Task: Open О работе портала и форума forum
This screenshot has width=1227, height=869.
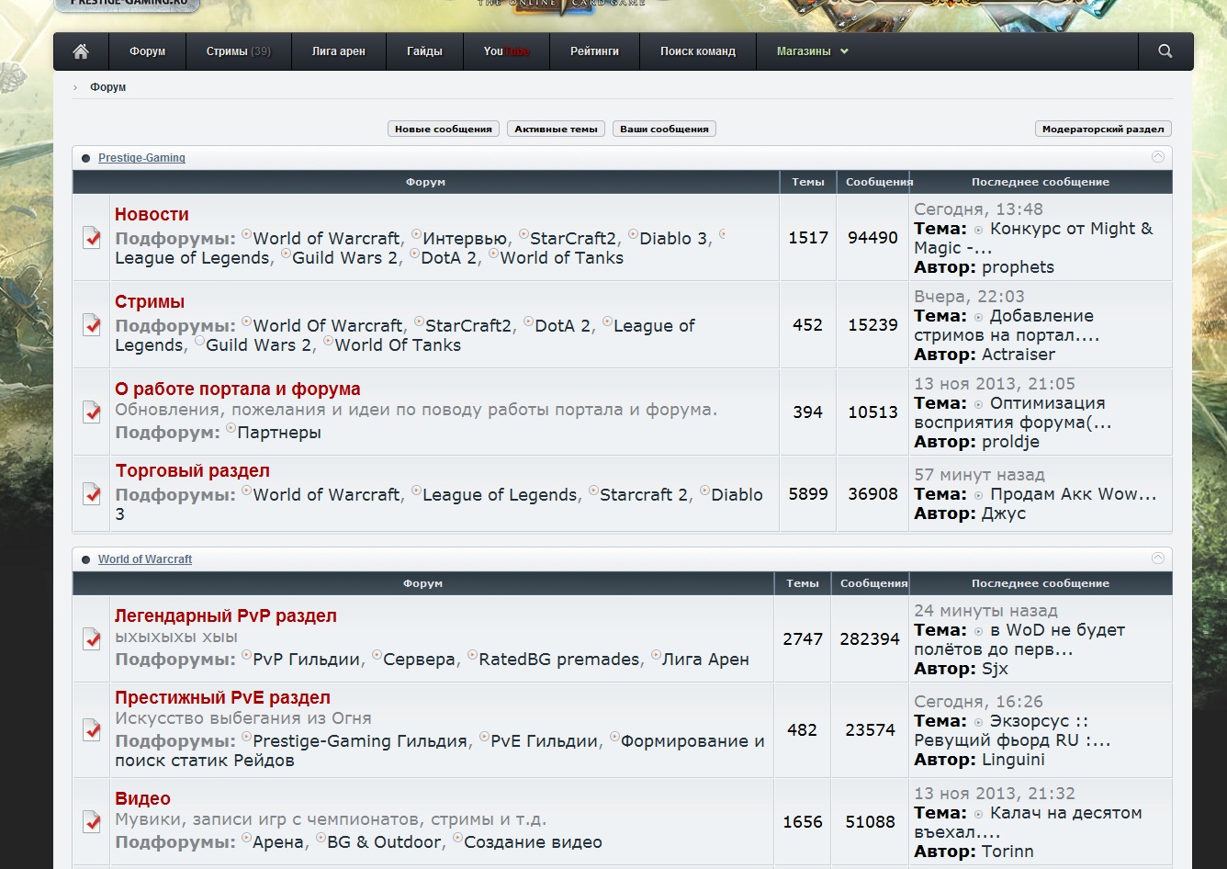Action: click(x=238, y=389)
